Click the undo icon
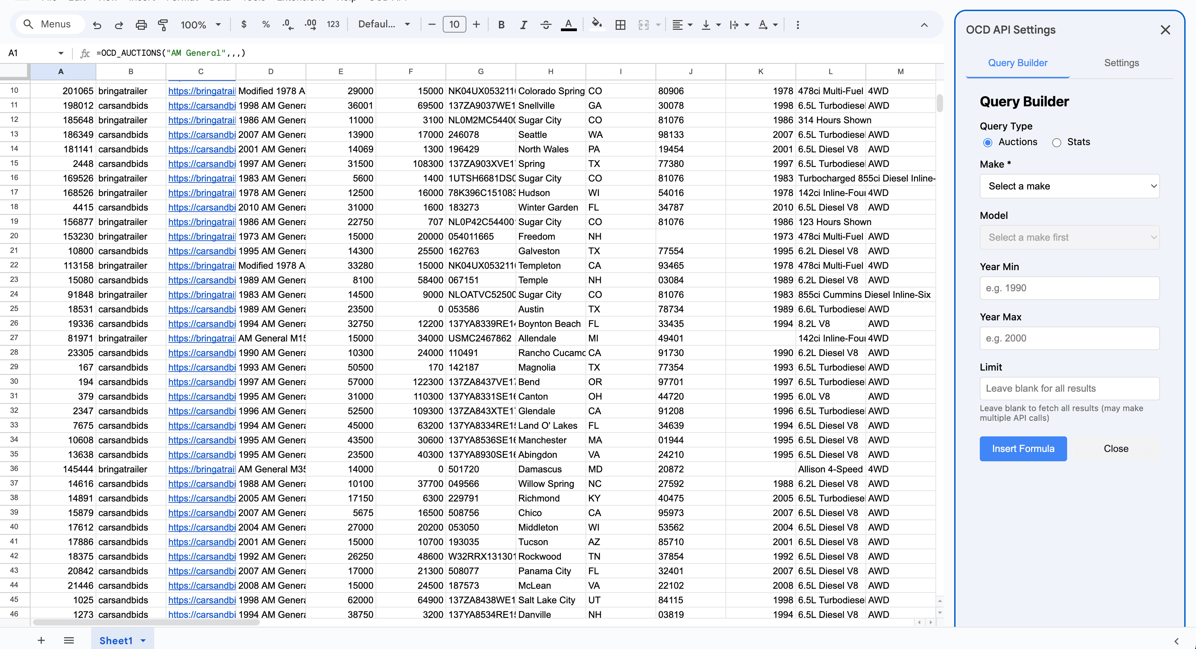Screen dimensions: 1196x649 coord(97,25)
